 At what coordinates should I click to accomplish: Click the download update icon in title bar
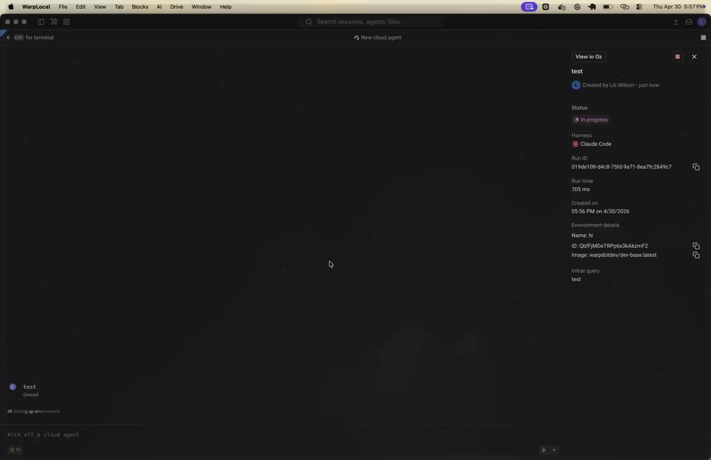676,22
